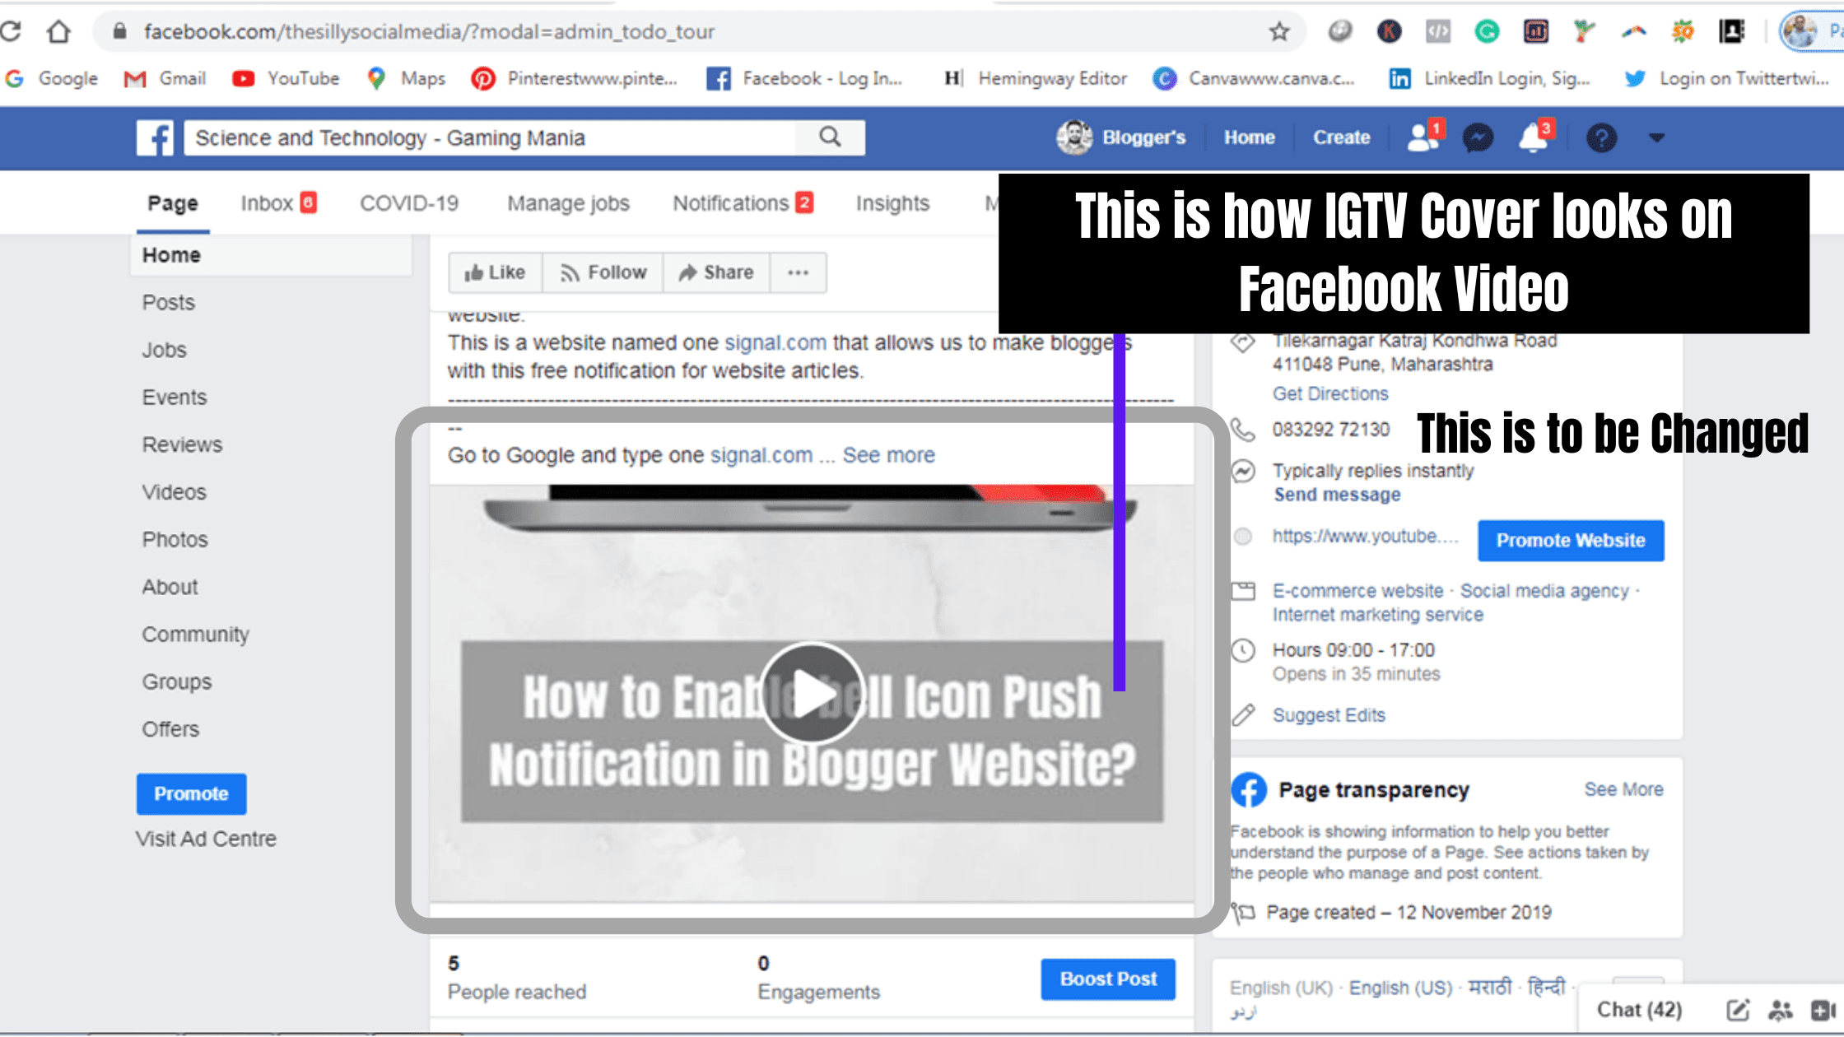Image resolution: width=1844 pixels, height=1037 pixels.
Task: Open the help question mark icon
Action: tap(1601, 137)
